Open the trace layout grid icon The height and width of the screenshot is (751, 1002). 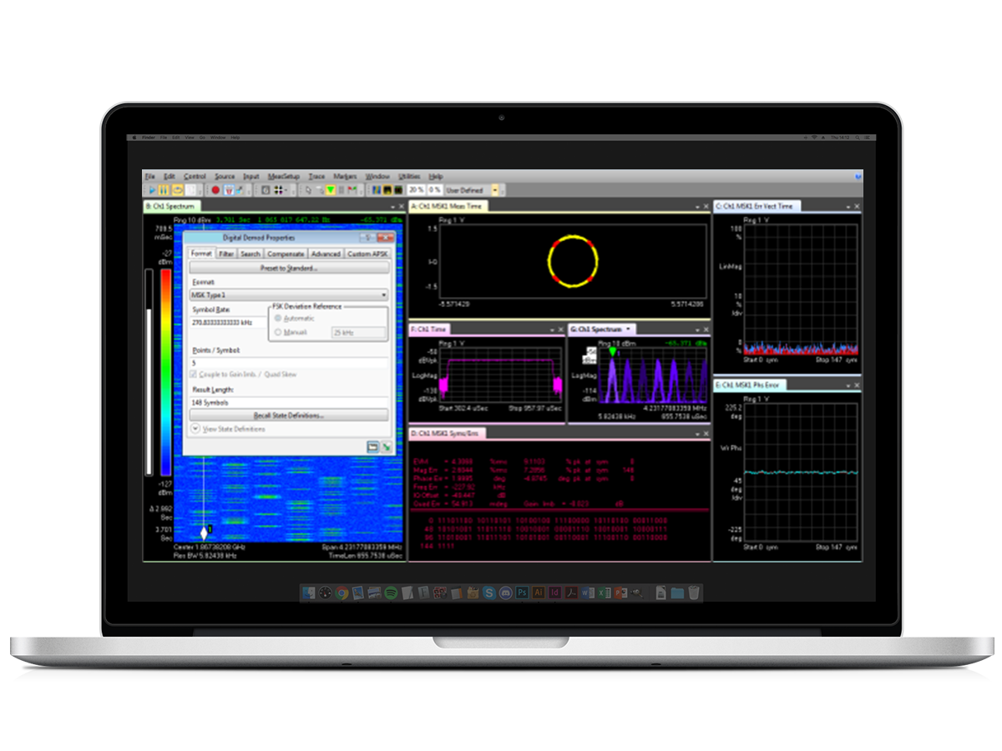point(279,190)
